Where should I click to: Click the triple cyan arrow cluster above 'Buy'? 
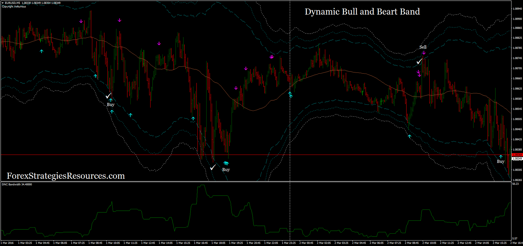226,164
